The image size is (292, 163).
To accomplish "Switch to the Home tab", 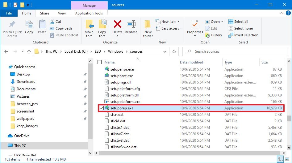I will coord(27,13).
